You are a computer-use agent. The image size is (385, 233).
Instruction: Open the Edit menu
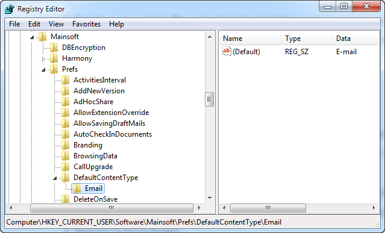(x=34, y=24)
